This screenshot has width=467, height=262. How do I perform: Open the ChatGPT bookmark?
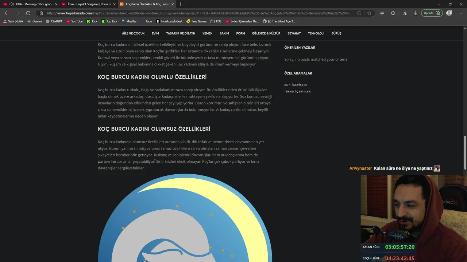[x=54, y=21]
